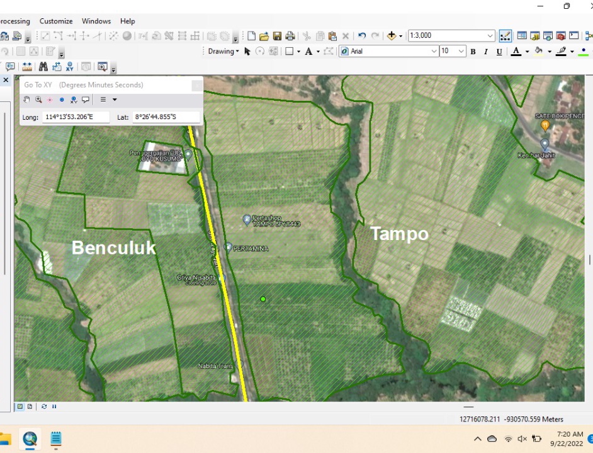The height and width of the screenshot is (453, 593).
Task: Select the Drawing arrow pointer tool
Action: (x=247, y=52)
